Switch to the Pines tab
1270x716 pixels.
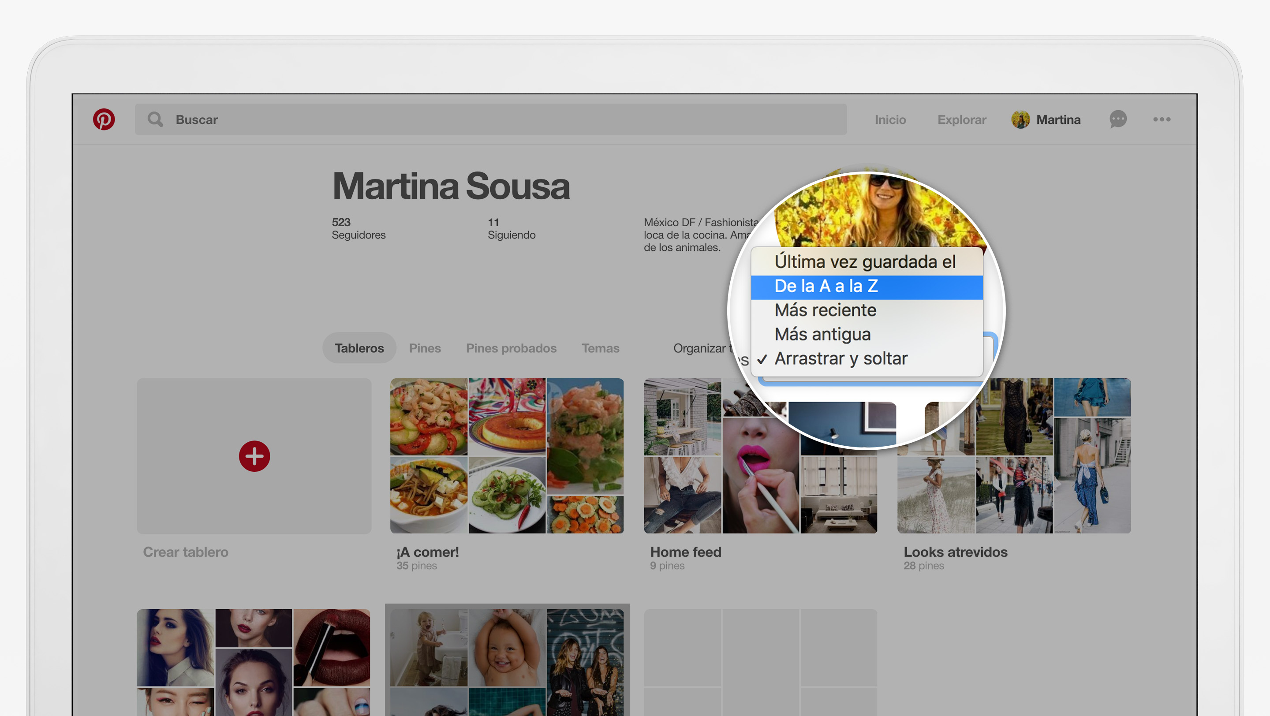(x=425, y=348)
